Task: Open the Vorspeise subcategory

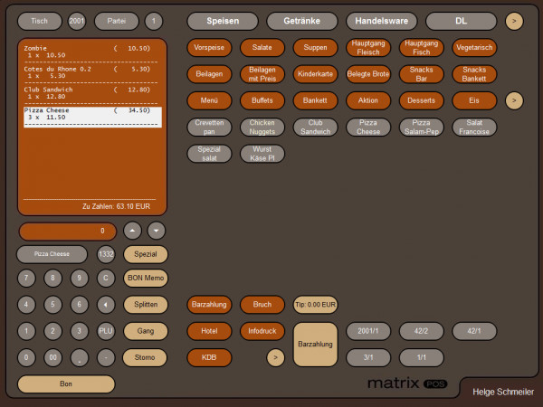Action: [x=209, y=47]
